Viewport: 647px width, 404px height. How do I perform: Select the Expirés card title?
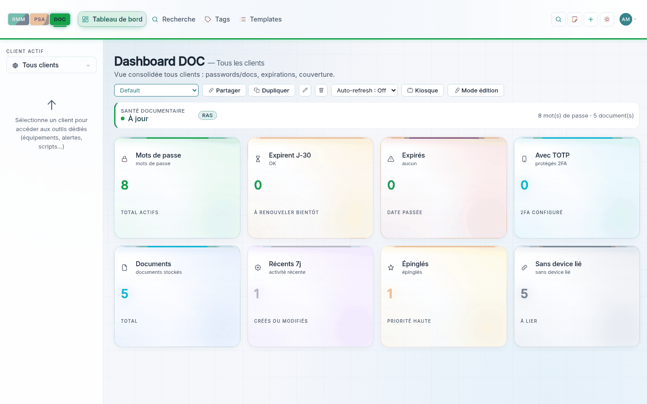click(413, 155)
